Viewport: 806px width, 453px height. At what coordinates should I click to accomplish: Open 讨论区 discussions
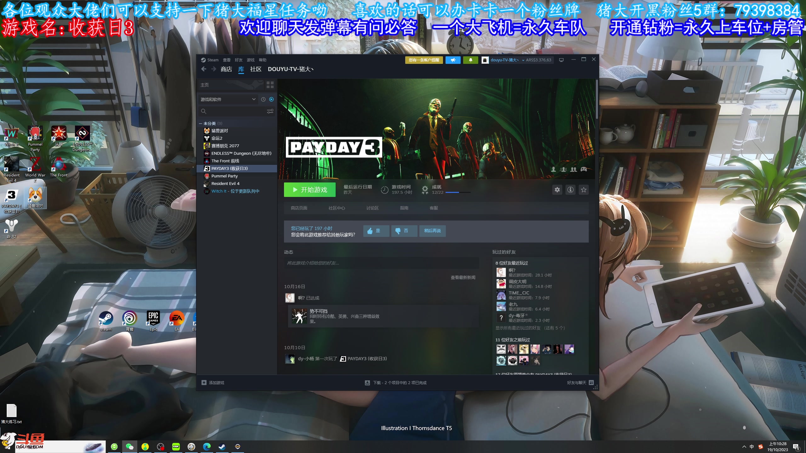(x=372, y=208)
